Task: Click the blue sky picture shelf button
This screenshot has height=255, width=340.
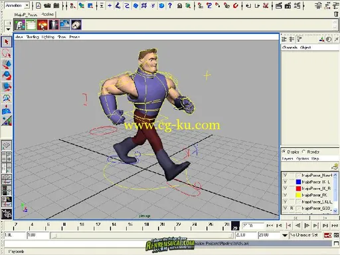Action: pos(65,25)
